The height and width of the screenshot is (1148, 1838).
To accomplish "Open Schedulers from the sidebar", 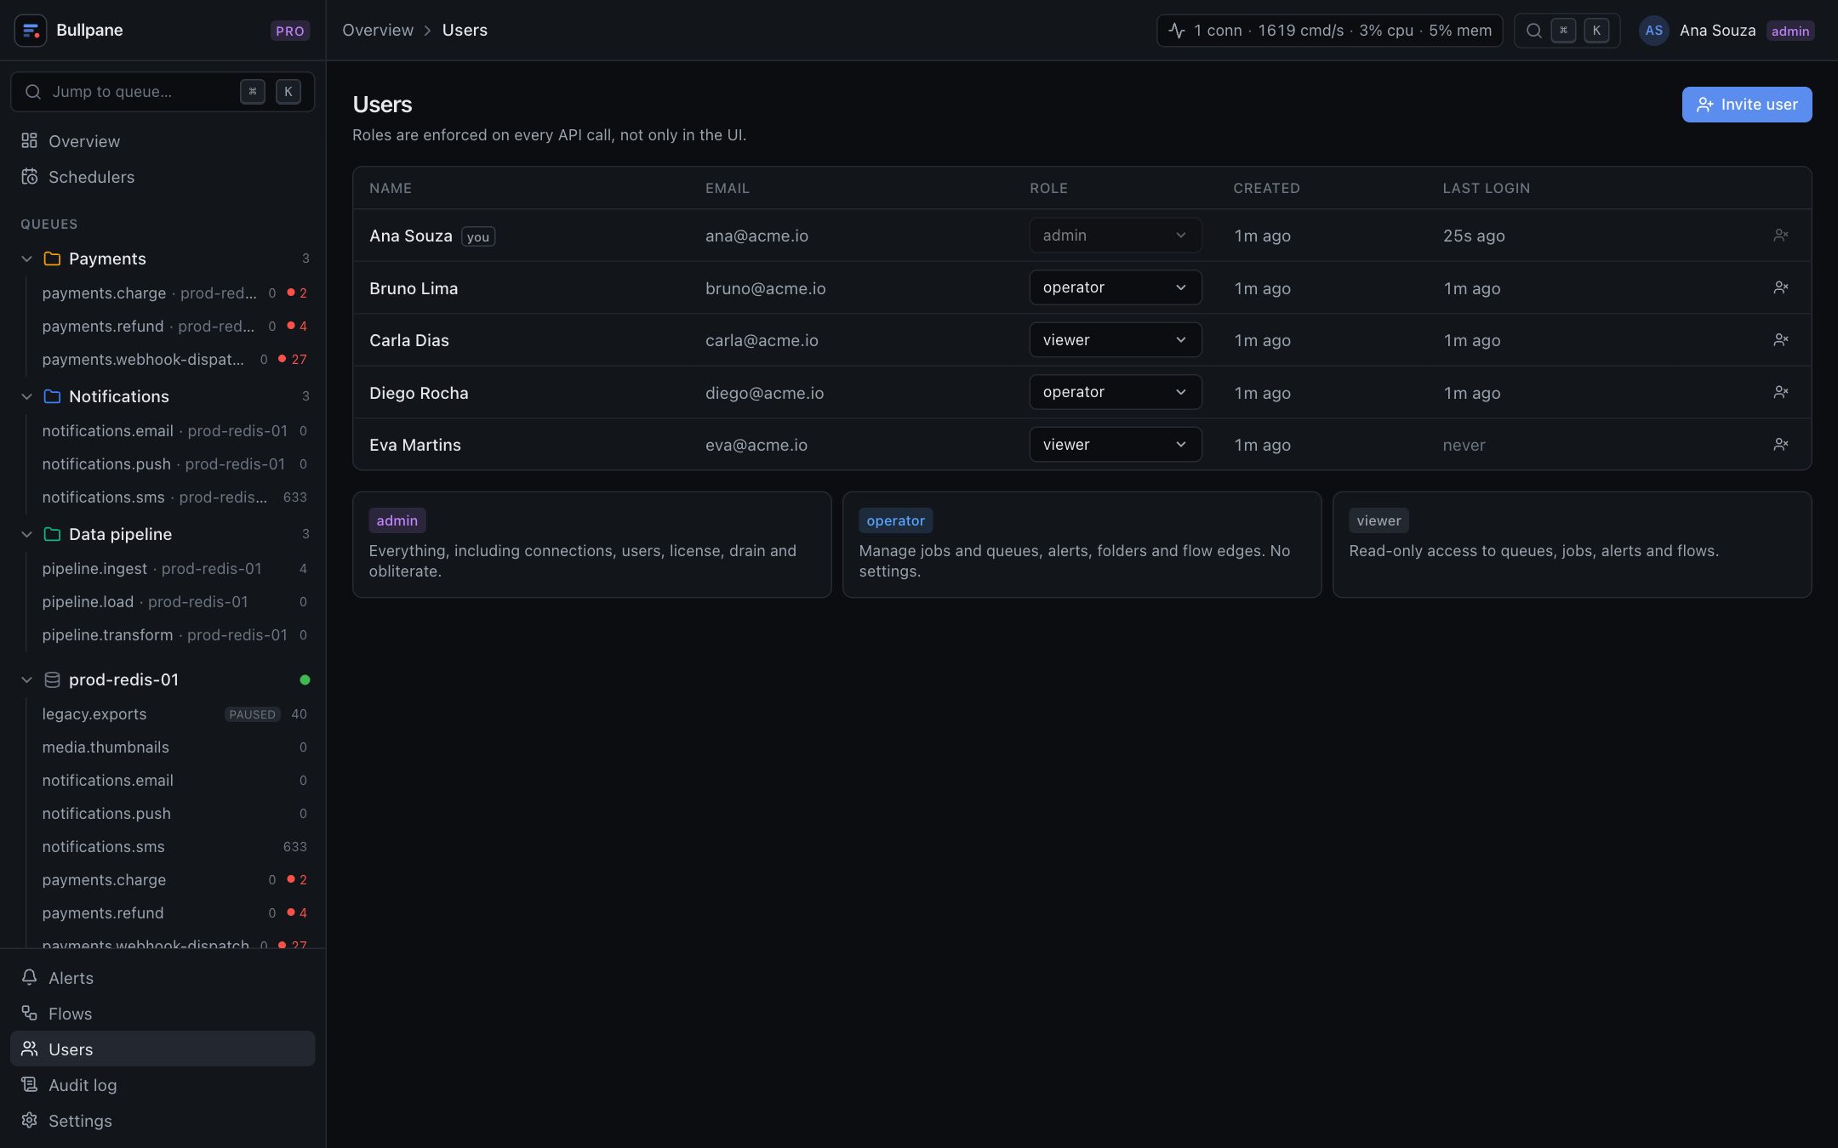I will [163, 177].
